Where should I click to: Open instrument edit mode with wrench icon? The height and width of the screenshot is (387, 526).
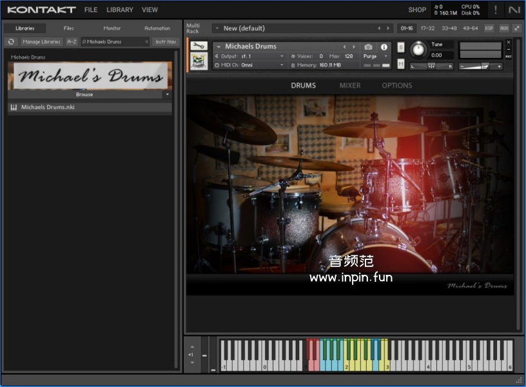[x=199, y=47]
